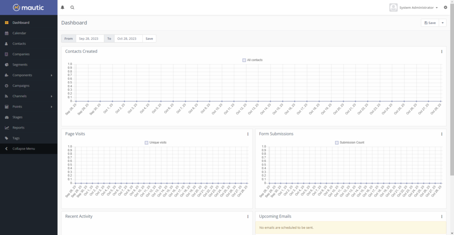
Task: Click the Mautic logo
Action: point(28,8)
